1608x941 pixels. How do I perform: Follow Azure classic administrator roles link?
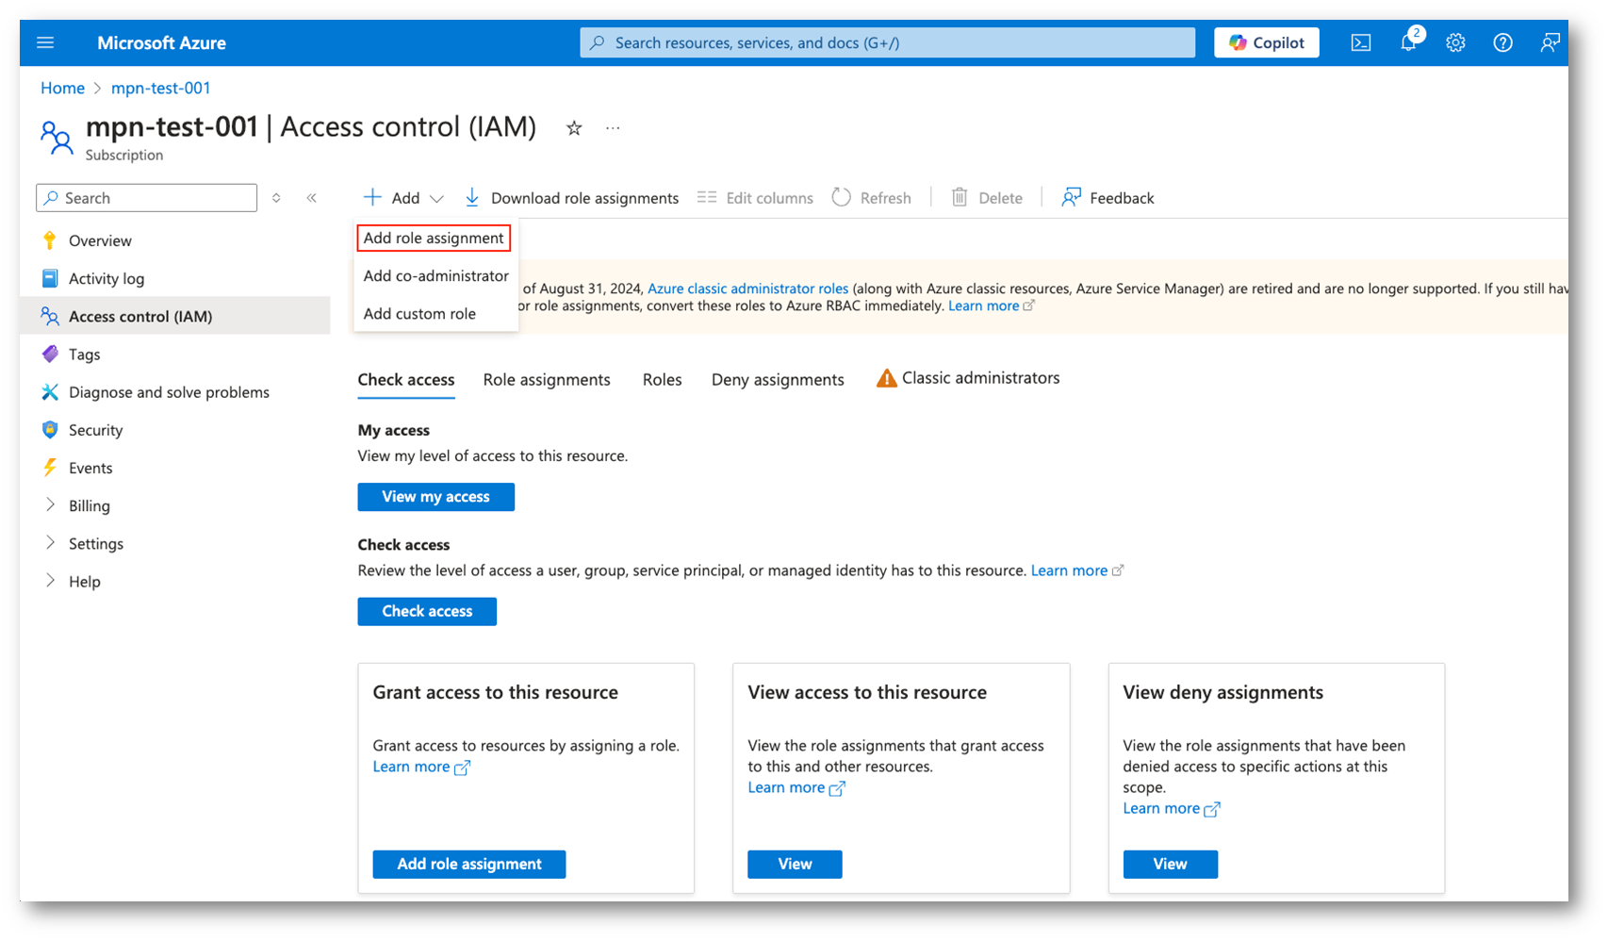pos(747,289)
